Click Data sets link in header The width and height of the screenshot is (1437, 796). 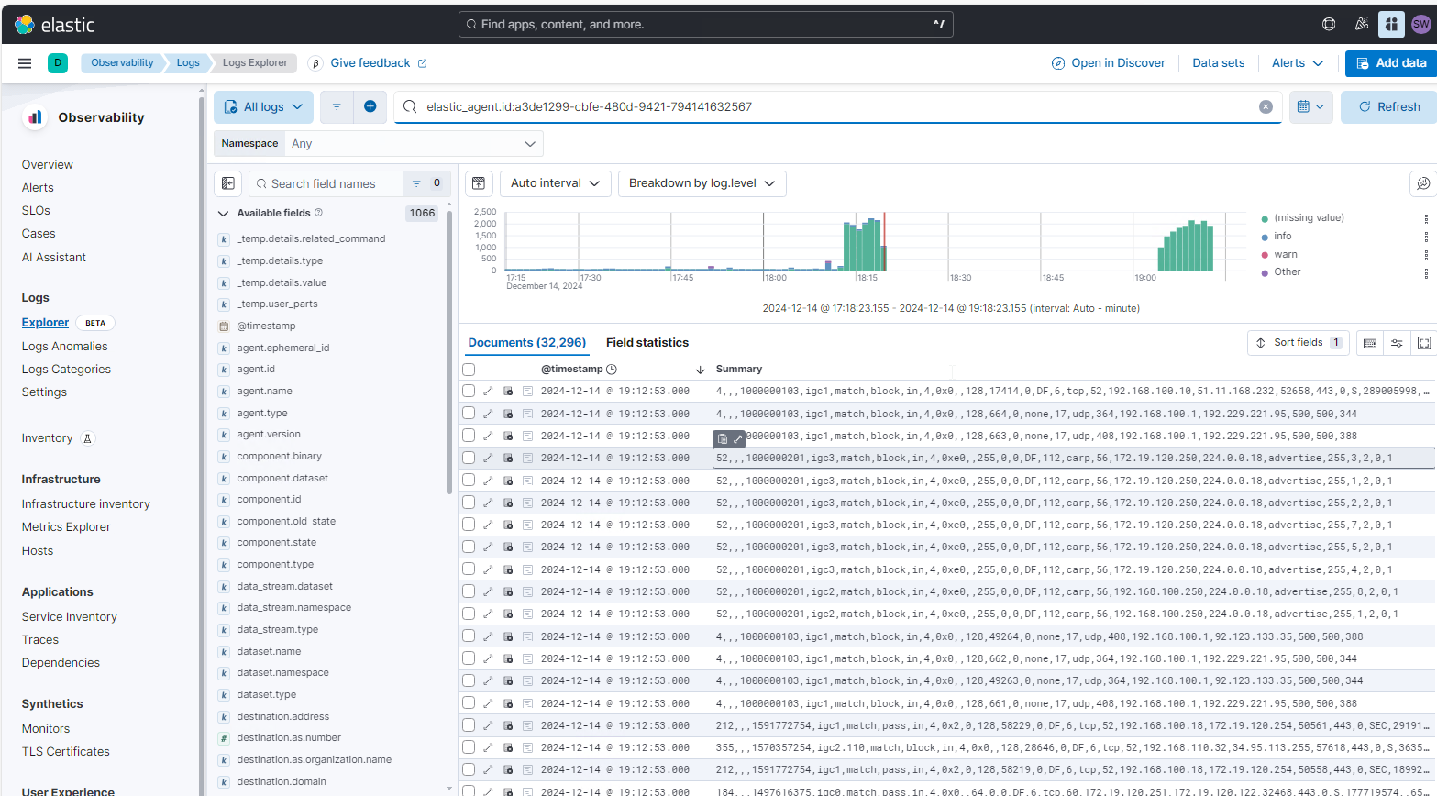point(1219,63)
